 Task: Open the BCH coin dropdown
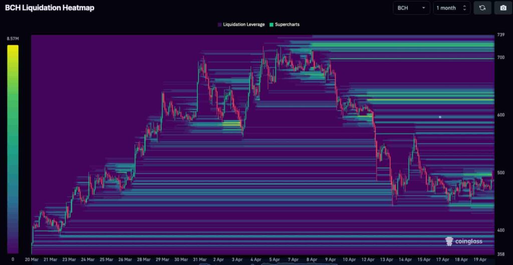click(x=412, y=8)
